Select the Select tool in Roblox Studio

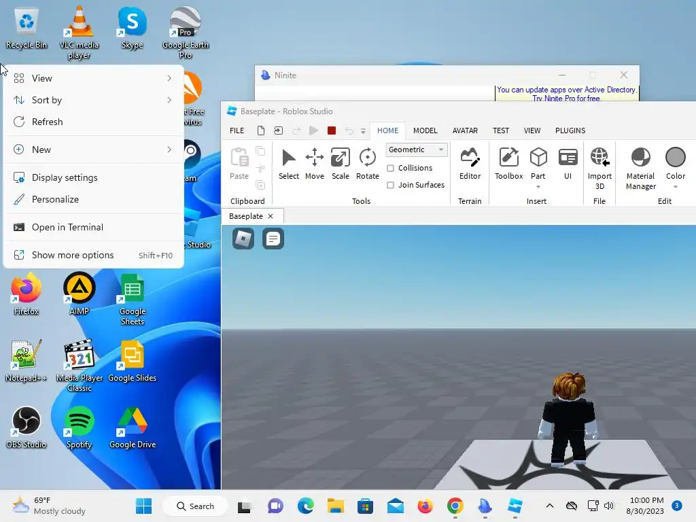(288, 164)
